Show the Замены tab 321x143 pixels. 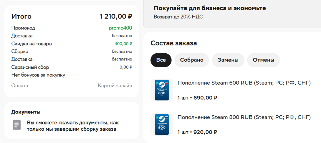point(228,60)
